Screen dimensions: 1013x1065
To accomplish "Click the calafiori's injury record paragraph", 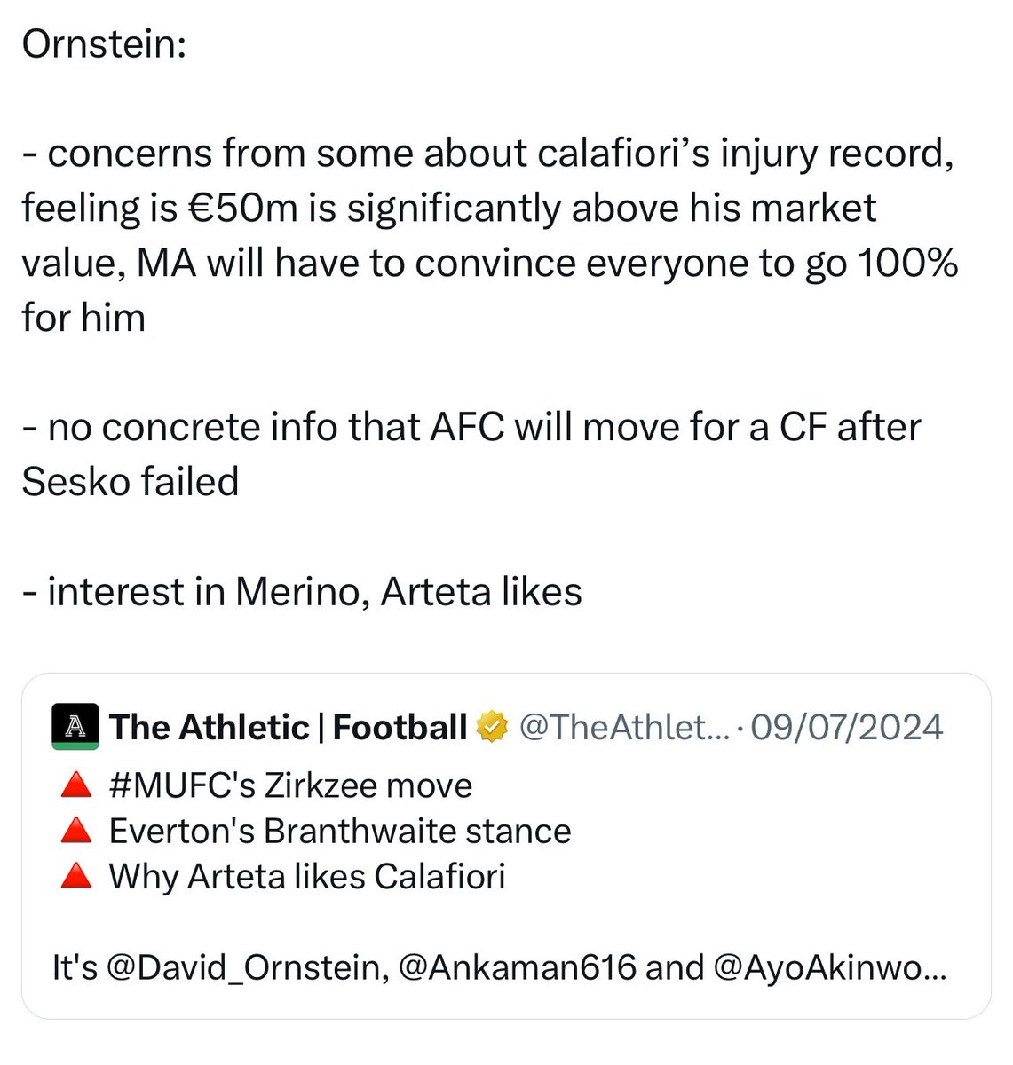I will 490,235.
